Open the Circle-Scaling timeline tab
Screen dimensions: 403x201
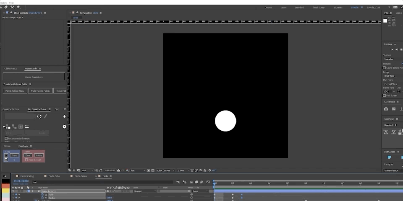27,176
